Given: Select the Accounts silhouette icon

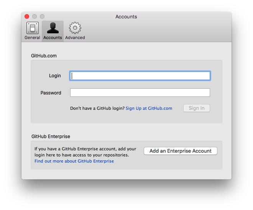Looking at the screenshot, I should [53, 28].
